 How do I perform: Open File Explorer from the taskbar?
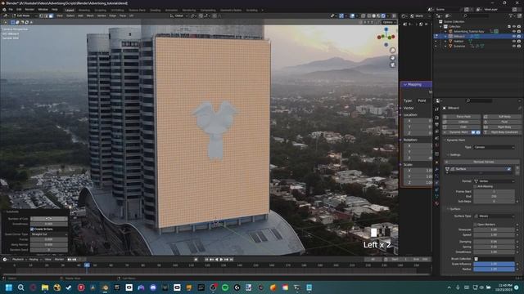click(x=45, y=287)
